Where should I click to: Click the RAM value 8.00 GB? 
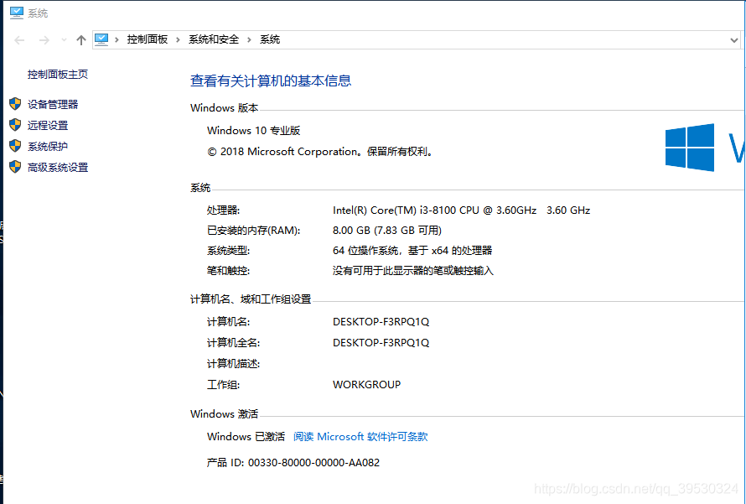(x=387, y=231)
